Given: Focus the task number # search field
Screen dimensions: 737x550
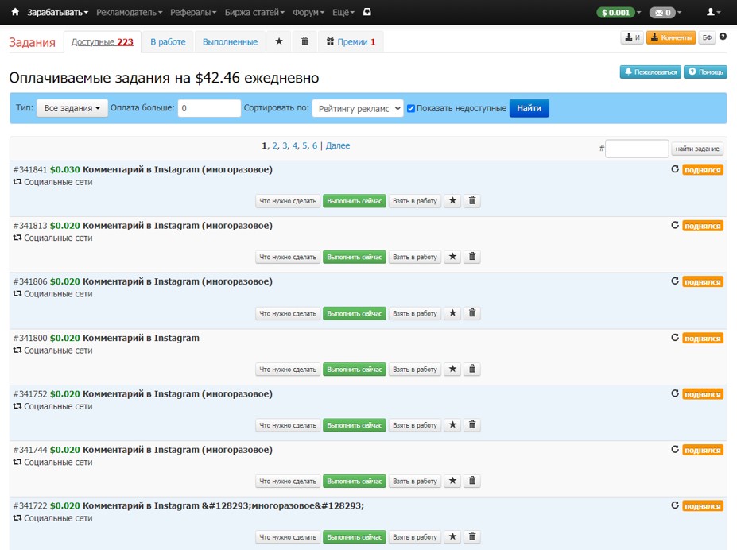Looking at the screenshot, I should pos(637,149).
